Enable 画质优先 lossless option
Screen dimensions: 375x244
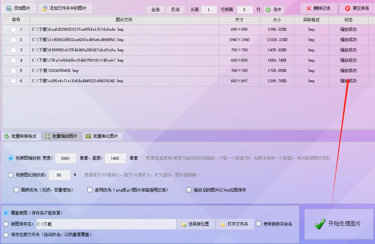(16, 190)
